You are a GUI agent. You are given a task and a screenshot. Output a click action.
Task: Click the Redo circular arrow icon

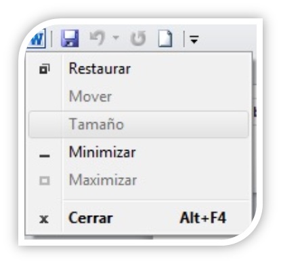tap(138, 39)
